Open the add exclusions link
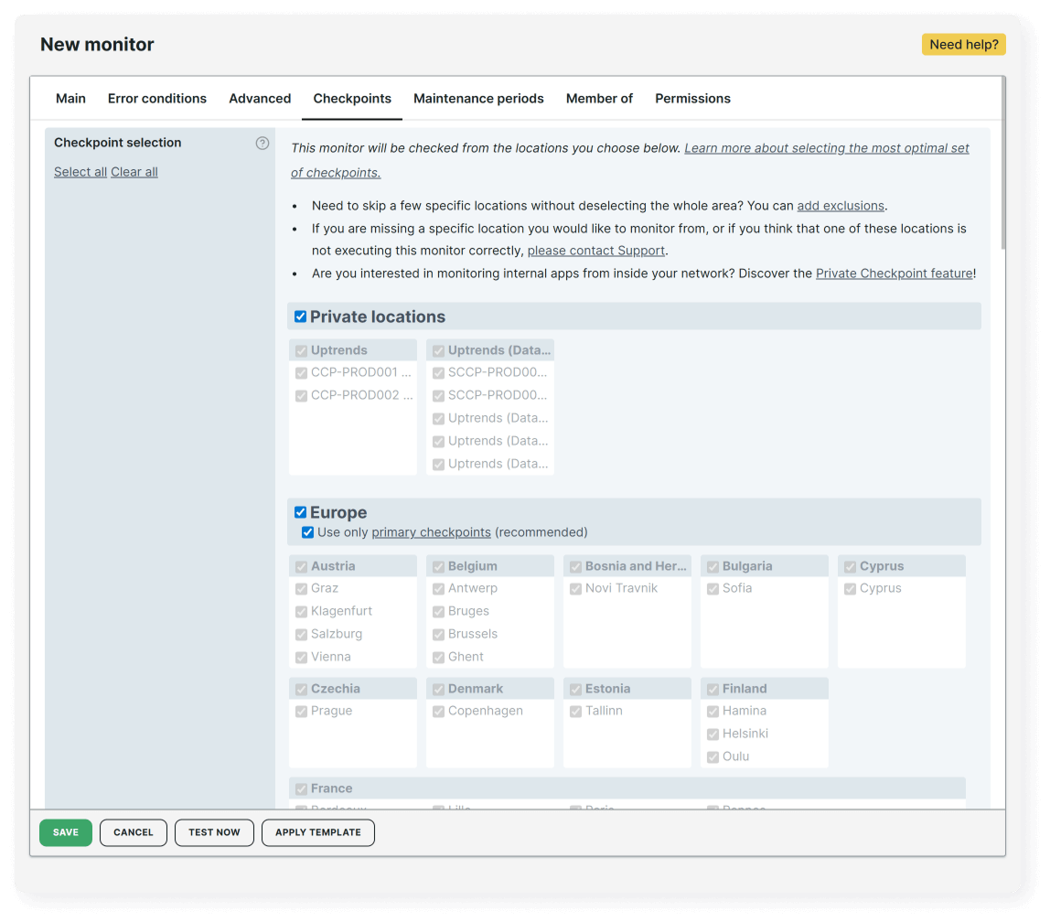 tap(841, 206)
